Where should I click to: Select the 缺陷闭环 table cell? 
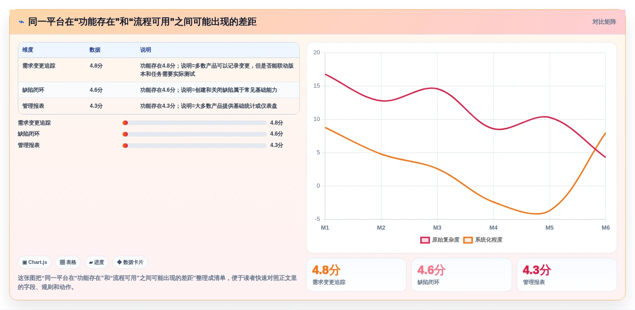click(33, 90)
